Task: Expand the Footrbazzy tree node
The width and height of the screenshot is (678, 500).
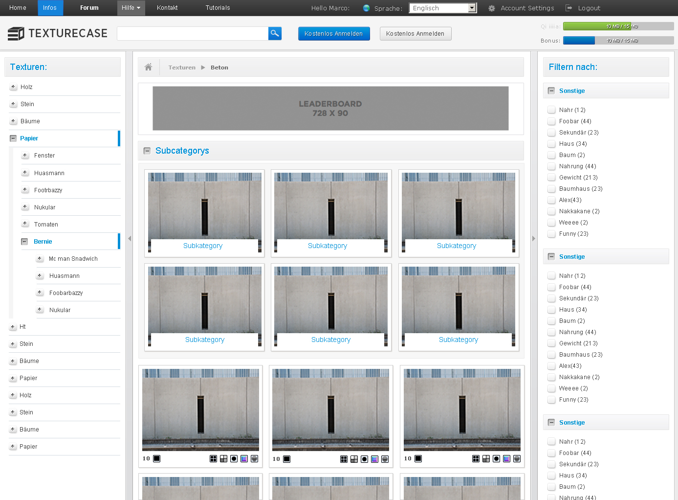Action: click(25, 190)
